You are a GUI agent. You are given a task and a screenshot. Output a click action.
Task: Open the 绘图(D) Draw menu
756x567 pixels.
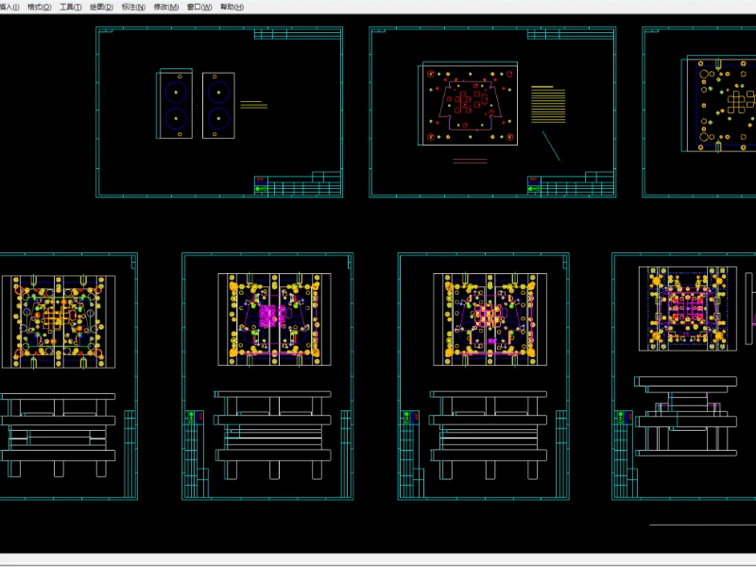[101, 7]
